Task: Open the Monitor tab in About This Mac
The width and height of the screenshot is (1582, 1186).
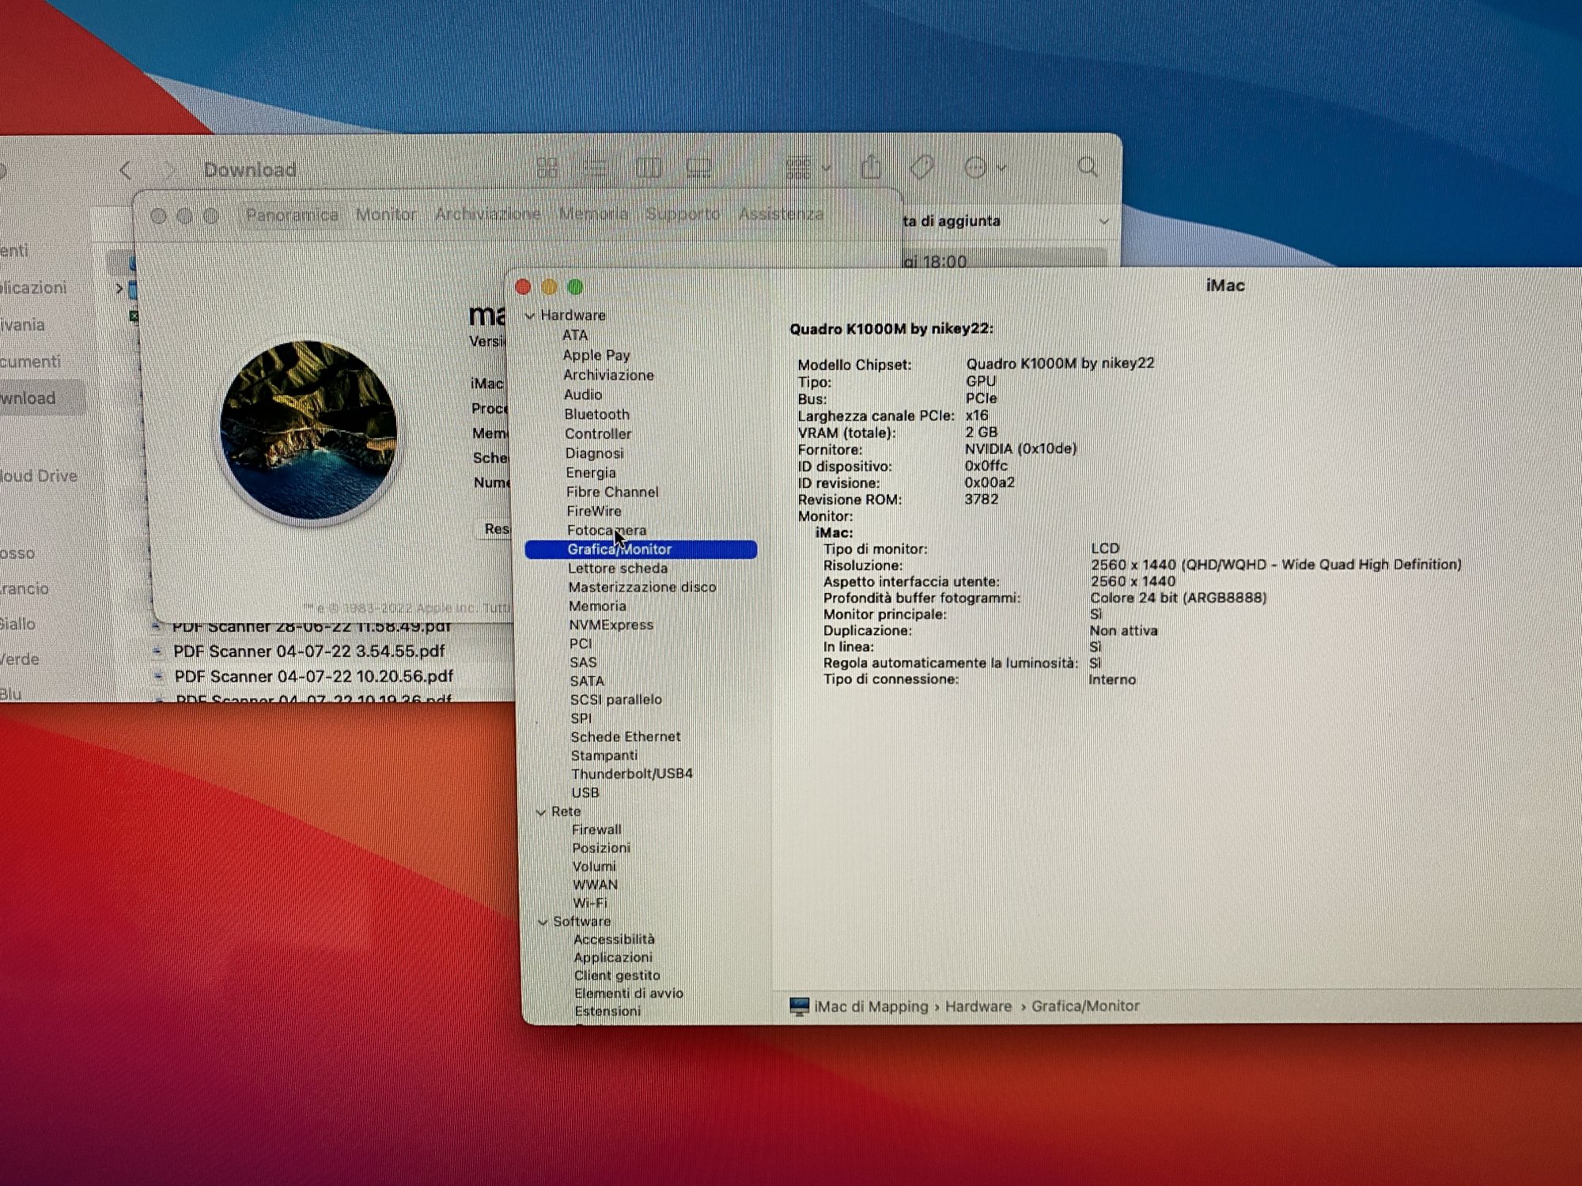Action: pyautogui.click(x=386, y=214)
